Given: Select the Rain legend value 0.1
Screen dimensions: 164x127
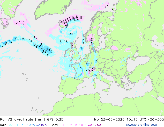Looking at the screenshot, I should [x=11, y=125].
